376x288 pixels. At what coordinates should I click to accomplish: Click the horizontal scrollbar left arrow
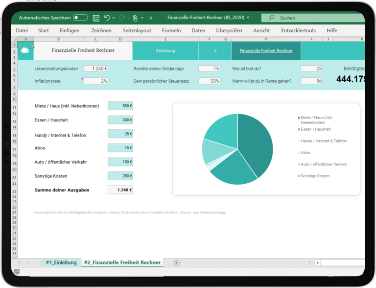318,263
